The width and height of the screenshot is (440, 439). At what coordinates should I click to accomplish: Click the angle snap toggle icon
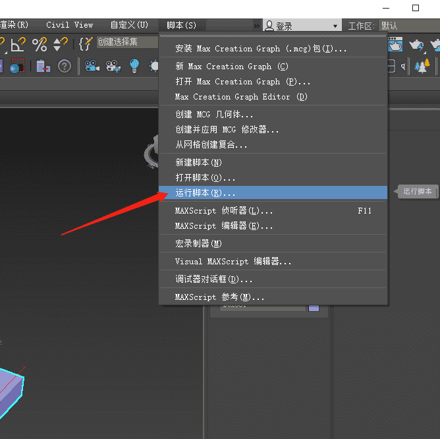18,44
